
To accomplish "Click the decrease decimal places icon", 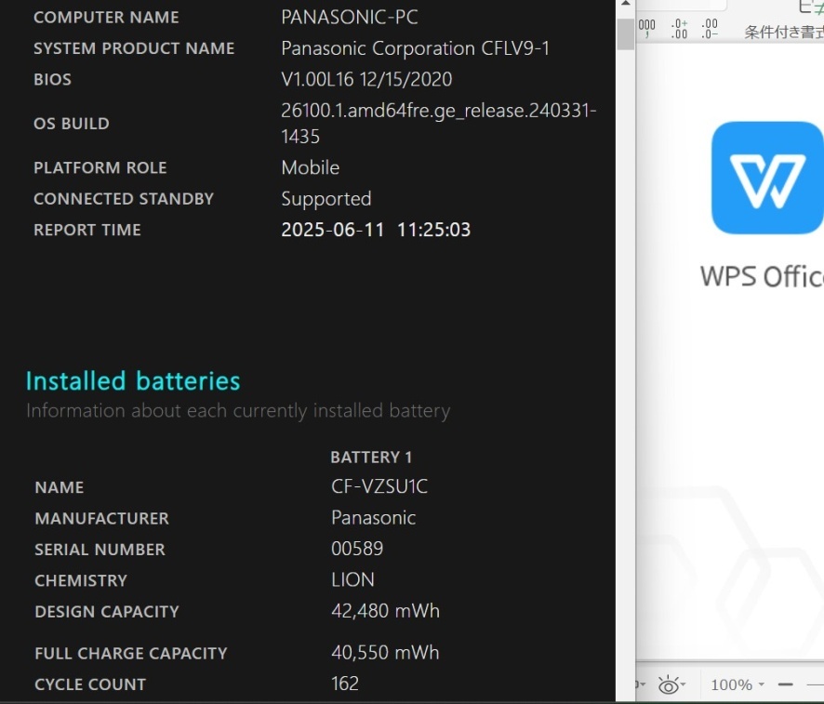I will 710,29.
